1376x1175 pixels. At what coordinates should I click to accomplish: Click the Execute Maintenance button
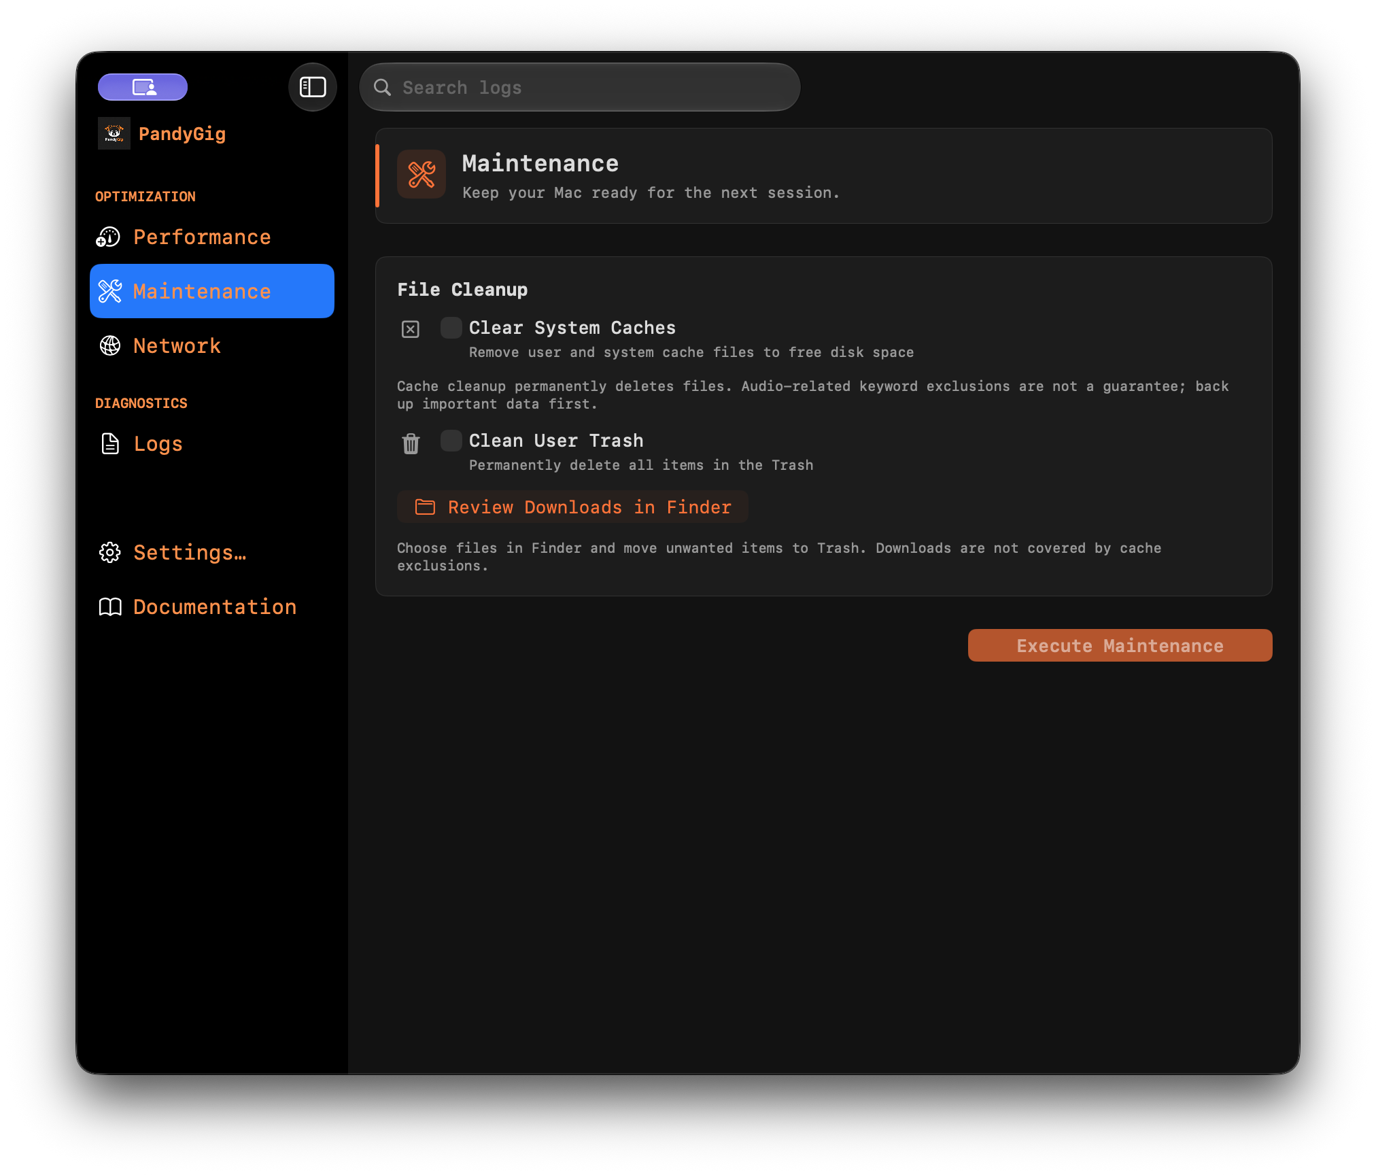1120,645
